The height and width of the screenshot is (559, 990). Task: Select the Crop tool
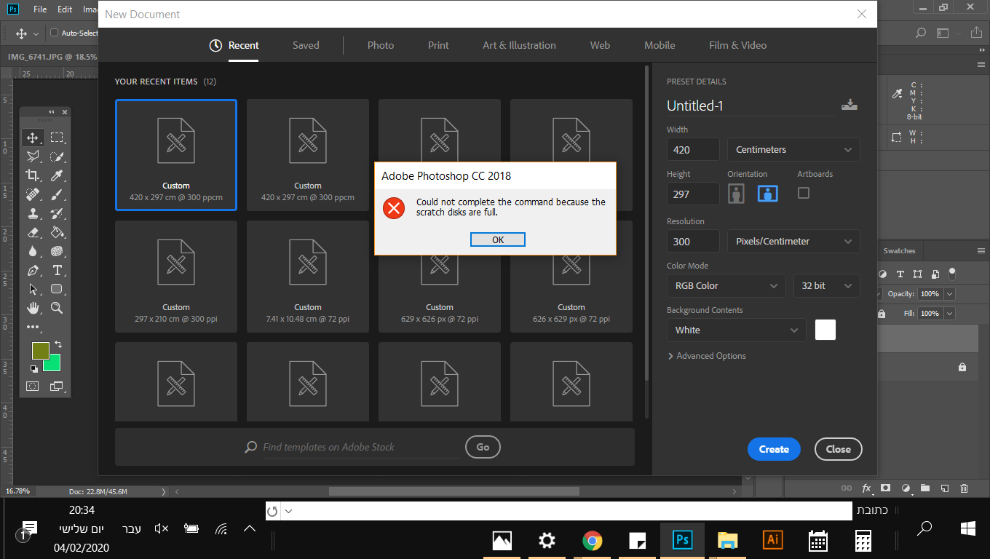32,175
